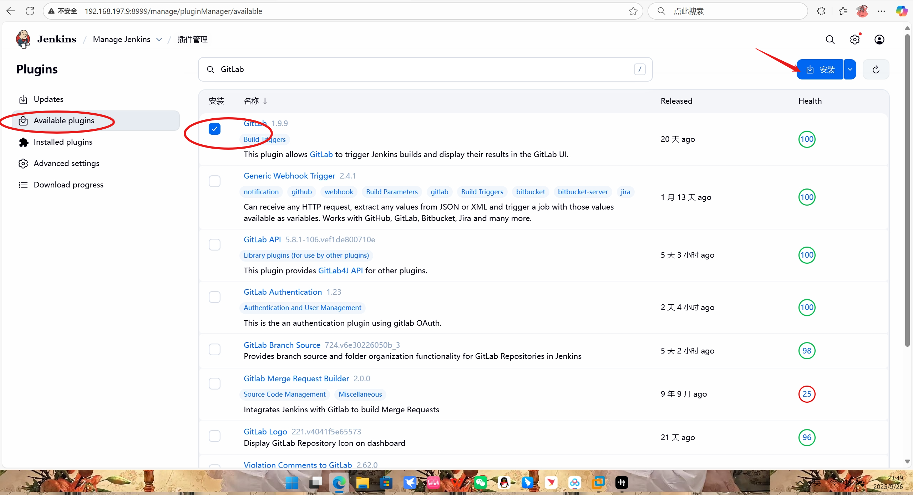The image size is (913, 495).
Task: Open the user account profile icon
Action: tap(879, 40)
